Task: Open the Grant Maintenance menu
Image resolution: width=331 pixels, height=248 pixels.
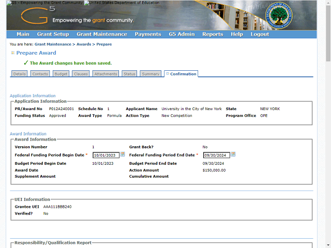Action: (x=101, y=34)
